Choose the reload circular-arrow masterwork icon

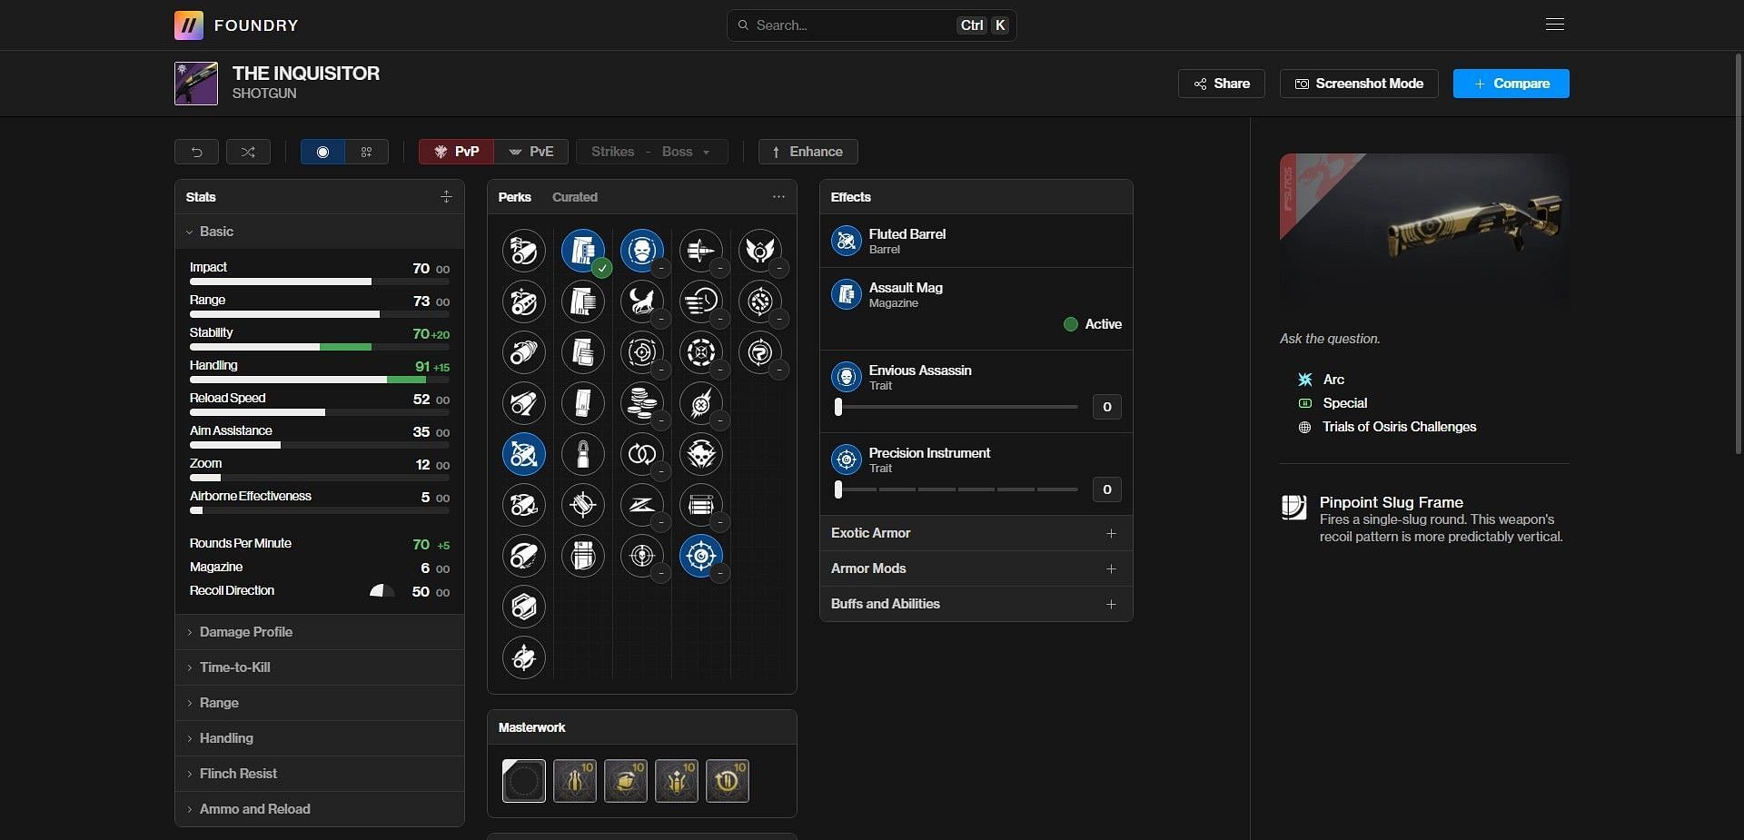pos(728,781)
